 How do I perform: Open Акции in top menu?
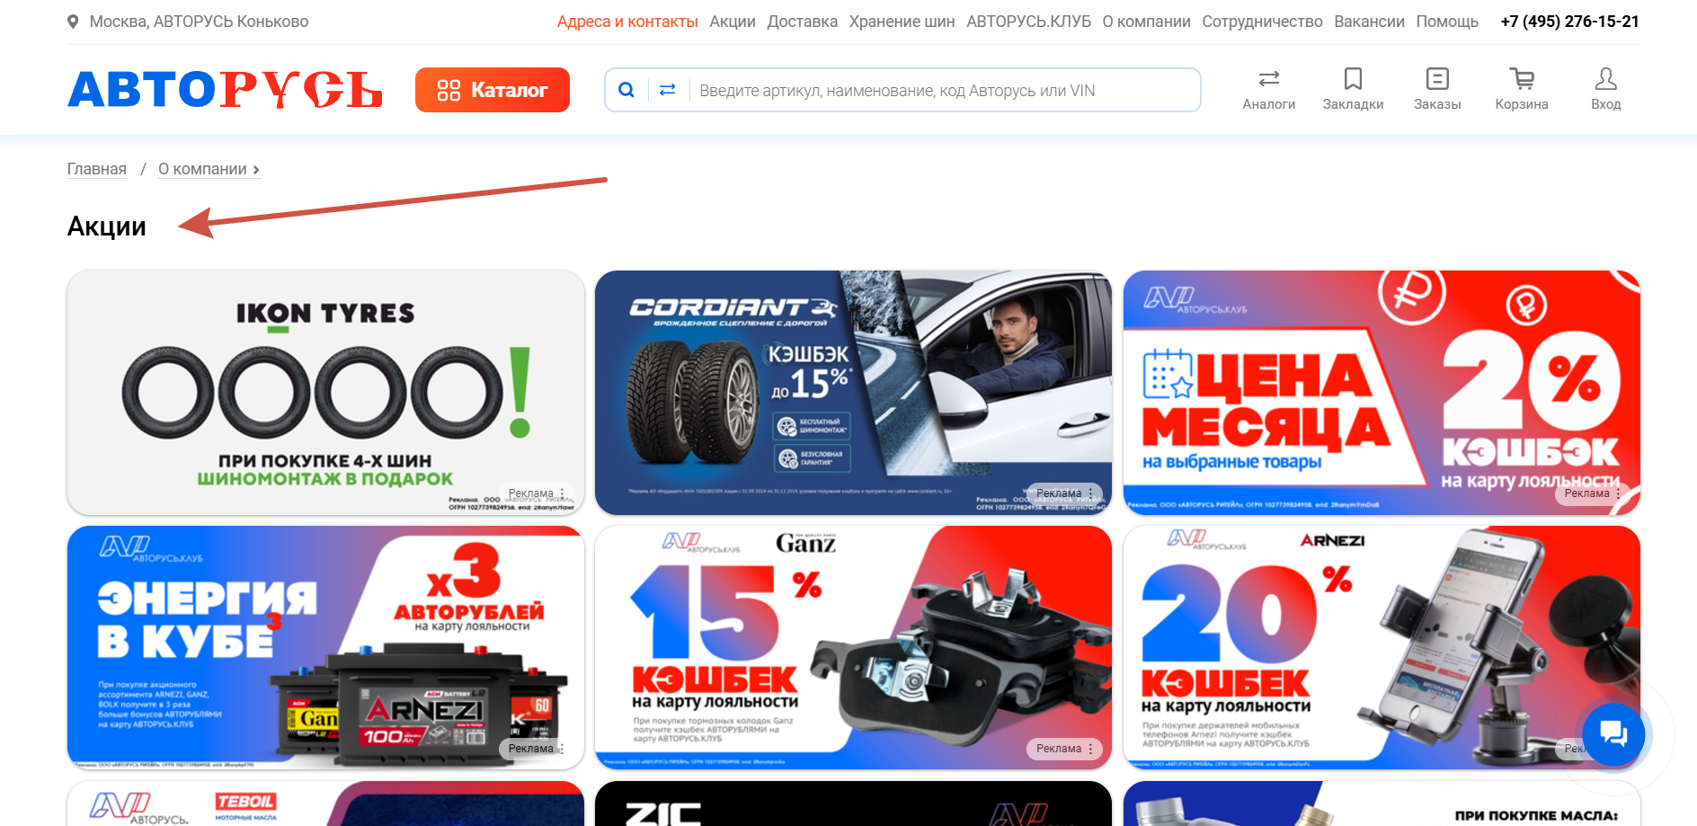[733, 22]
